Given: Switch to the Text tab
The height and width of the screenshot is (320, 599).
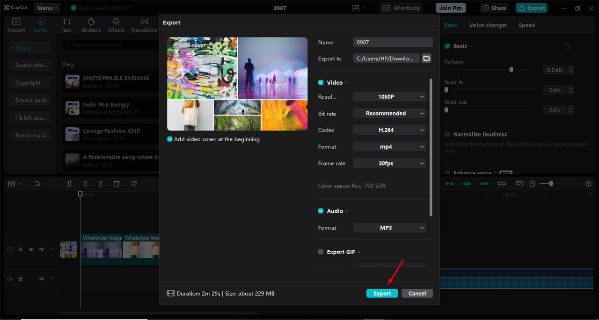Looking at the screenshot, I should pos(66,25).
